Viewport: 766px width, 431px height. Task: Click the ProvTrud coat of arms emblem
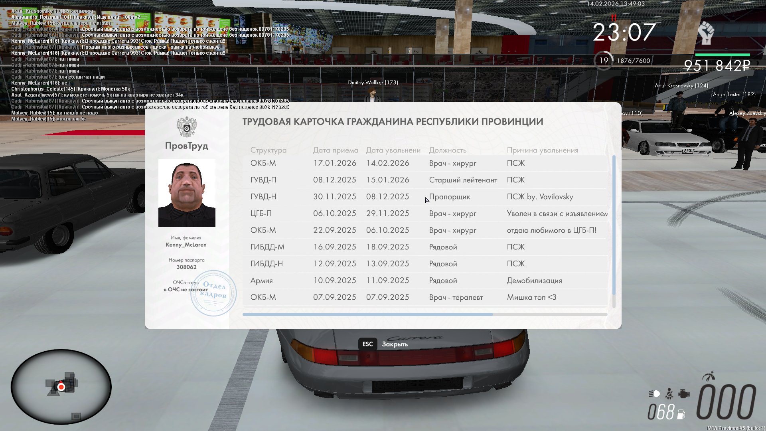pyautogui.click(x=187, y=127)
